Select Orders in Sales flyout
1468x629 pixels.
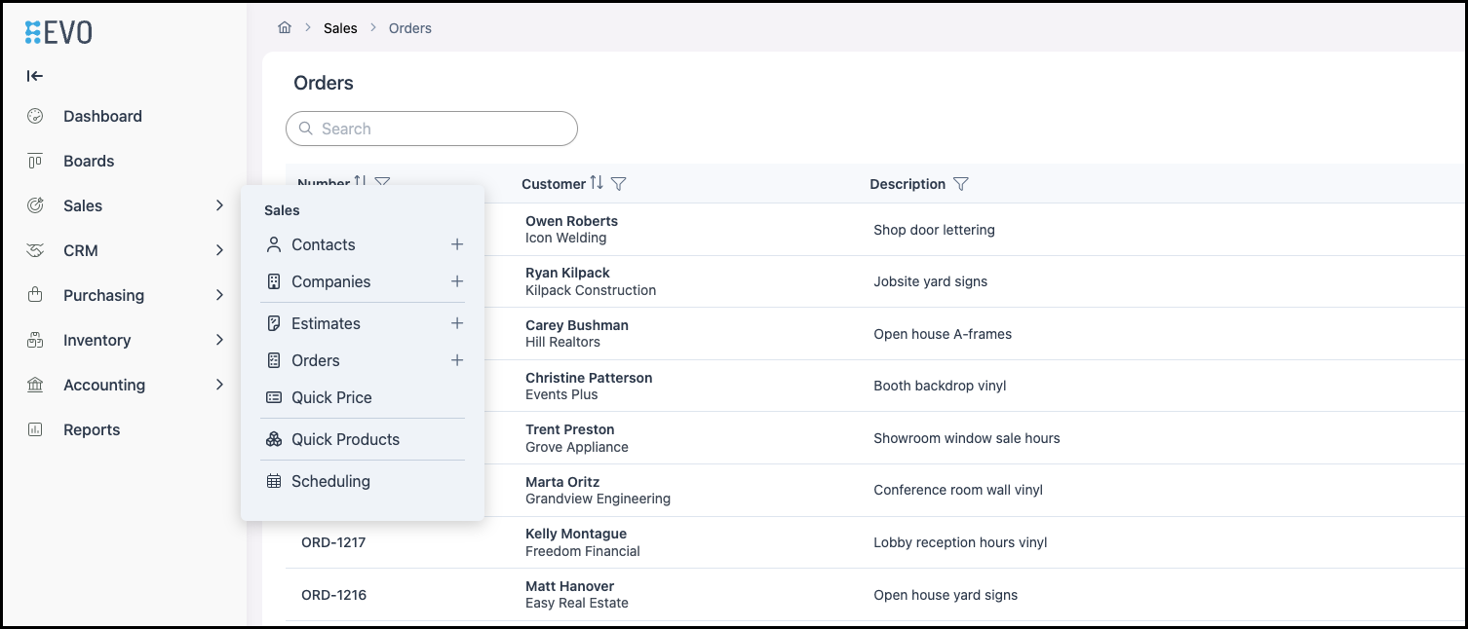(x=316, y=360)
